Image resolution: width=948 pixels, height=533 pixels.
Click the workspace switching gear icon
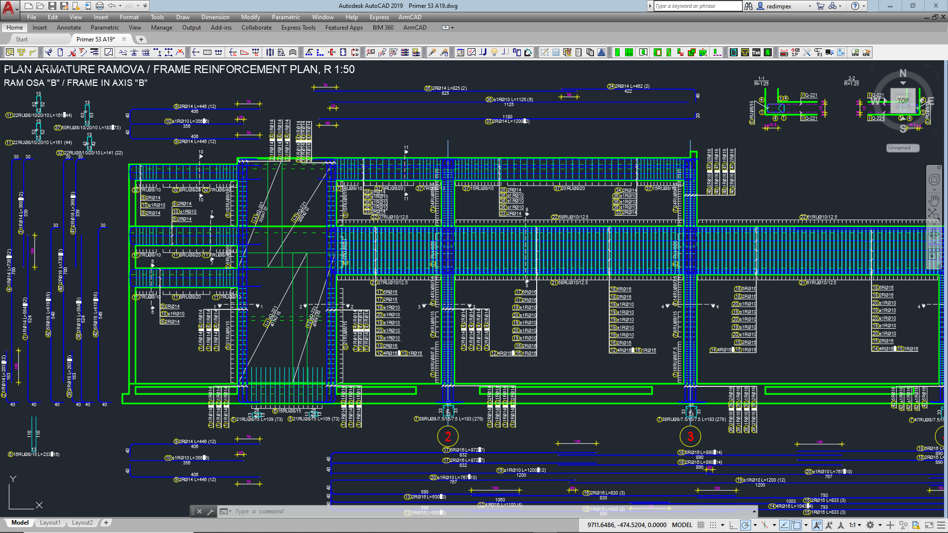point(870,525)
